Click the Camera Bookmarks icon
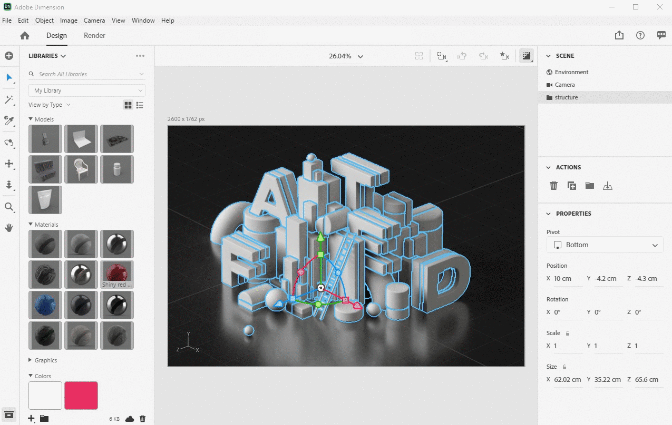672x425 pixels. [x=504, y=56]
